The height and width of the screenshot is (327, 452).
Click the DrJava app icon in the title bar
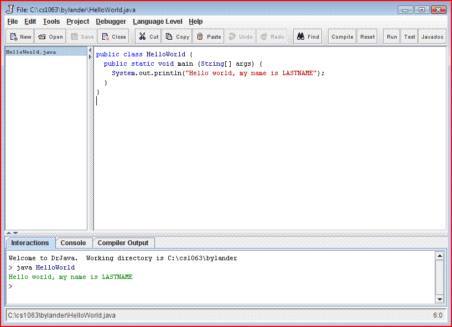point(10,9)
